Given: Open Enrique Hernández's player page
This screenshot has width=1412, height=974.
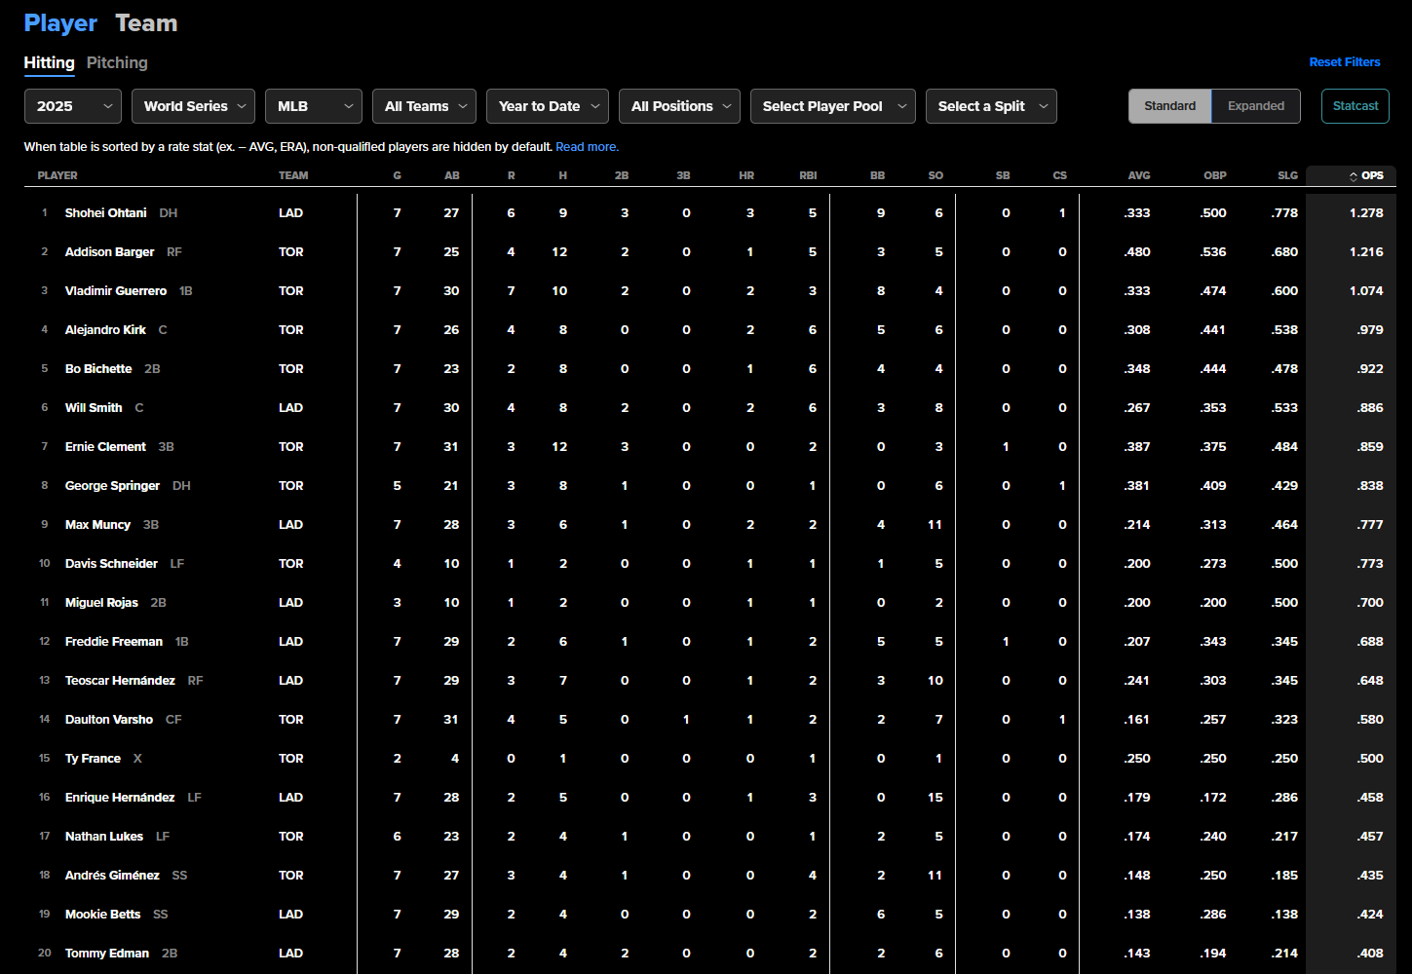Looking at the screenshot, I should [x=120, y=798].
